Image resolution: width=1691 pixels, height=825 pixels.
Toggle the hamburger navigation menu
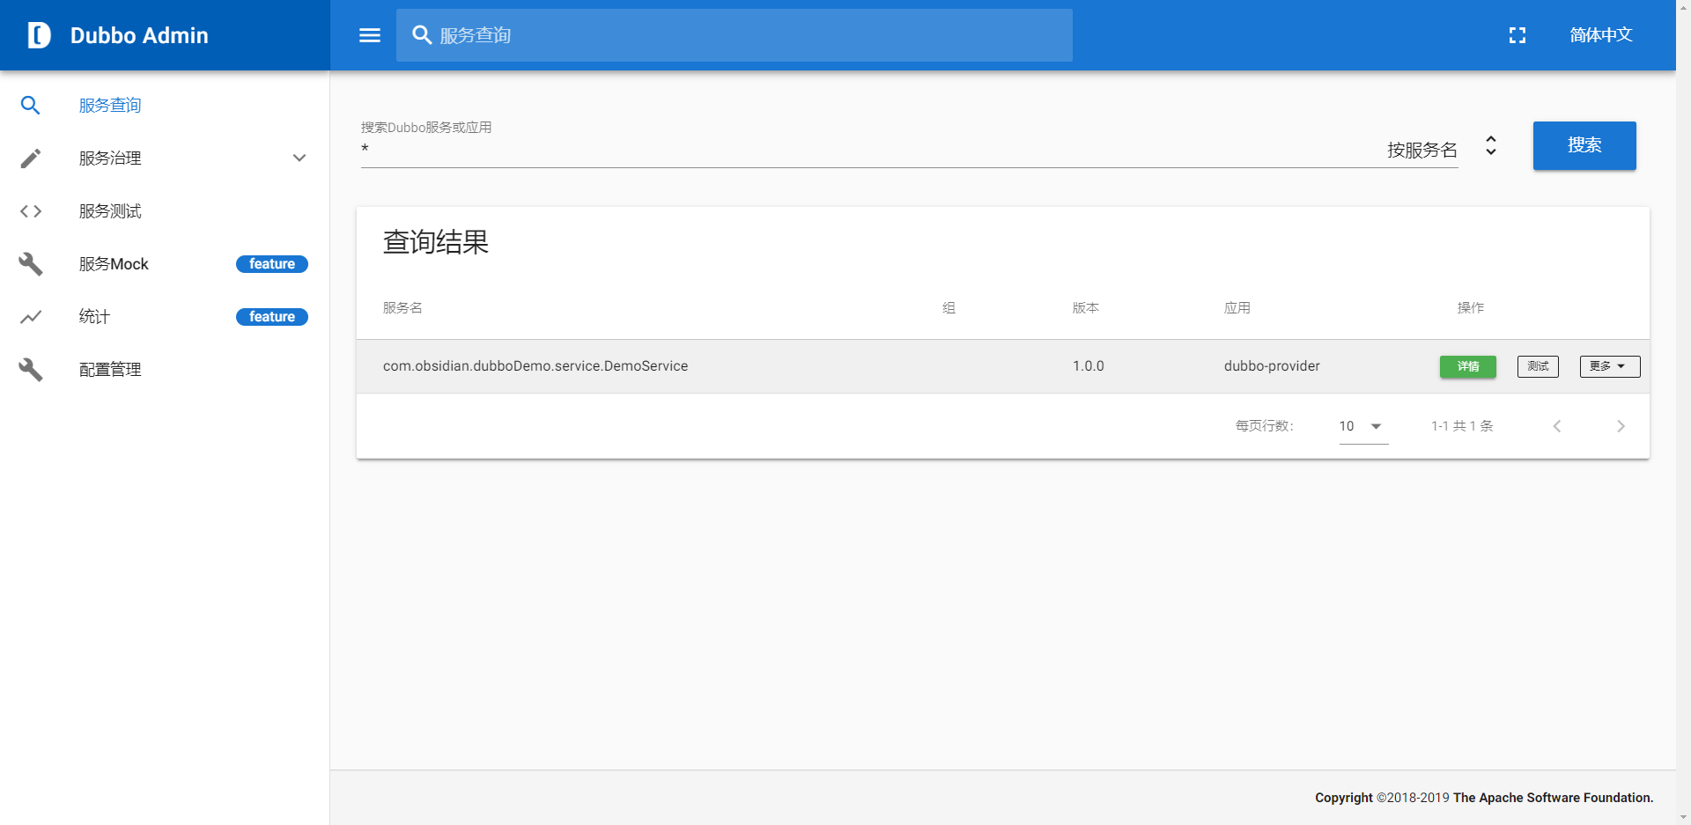pyautogui.click(x=370, y=35)
